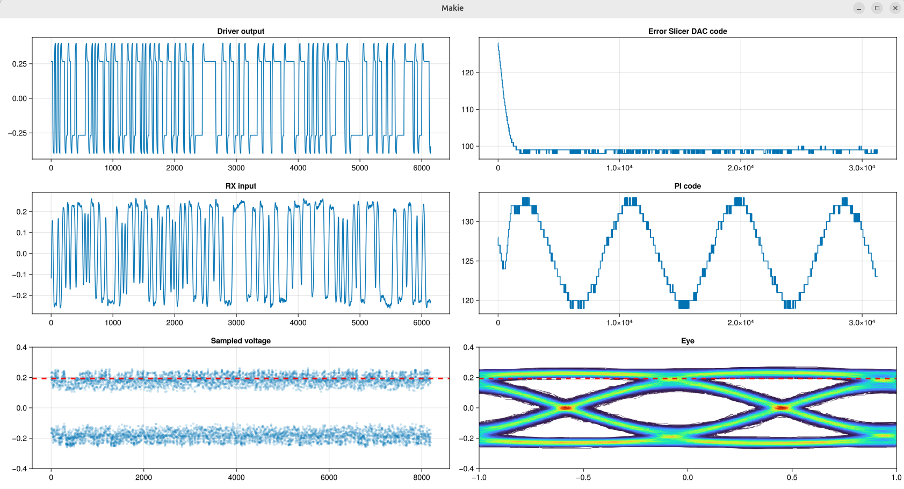Image resolution: width=904 pixels, height=489 pixels.
Task: Click the "Eye" plot title
Action: coord(687,341)
